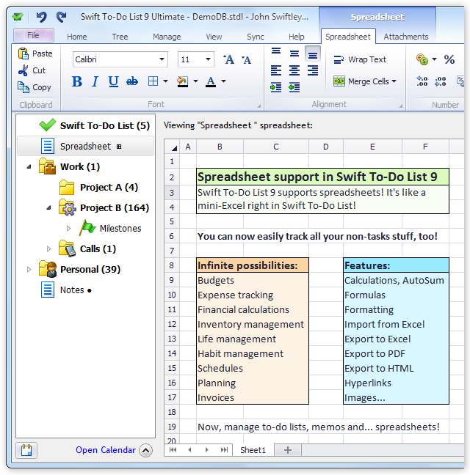
Task: Copy selection using Copy icon
Action: (23, 87)
